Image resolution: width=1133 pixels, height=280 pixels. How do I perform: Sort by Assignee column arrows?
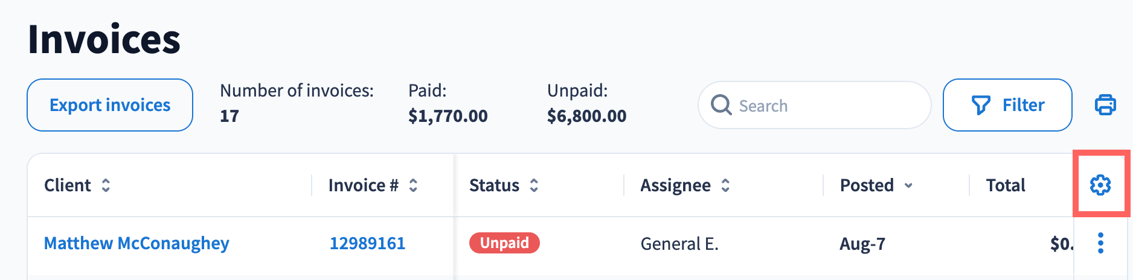[x=725, y=185]
